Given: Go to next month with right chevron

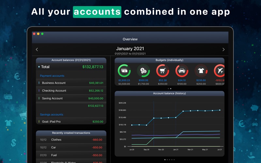Looking at the screenshot, I should [x=223, y=50].
